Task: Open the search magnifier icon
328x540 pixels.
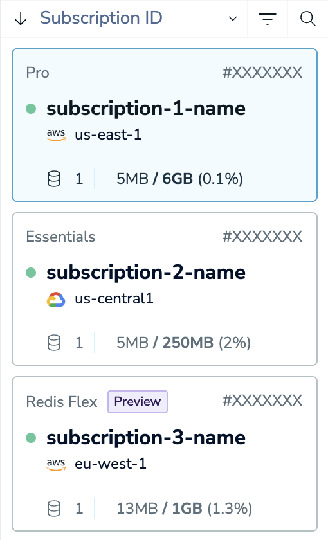Action: pos(307,19)
